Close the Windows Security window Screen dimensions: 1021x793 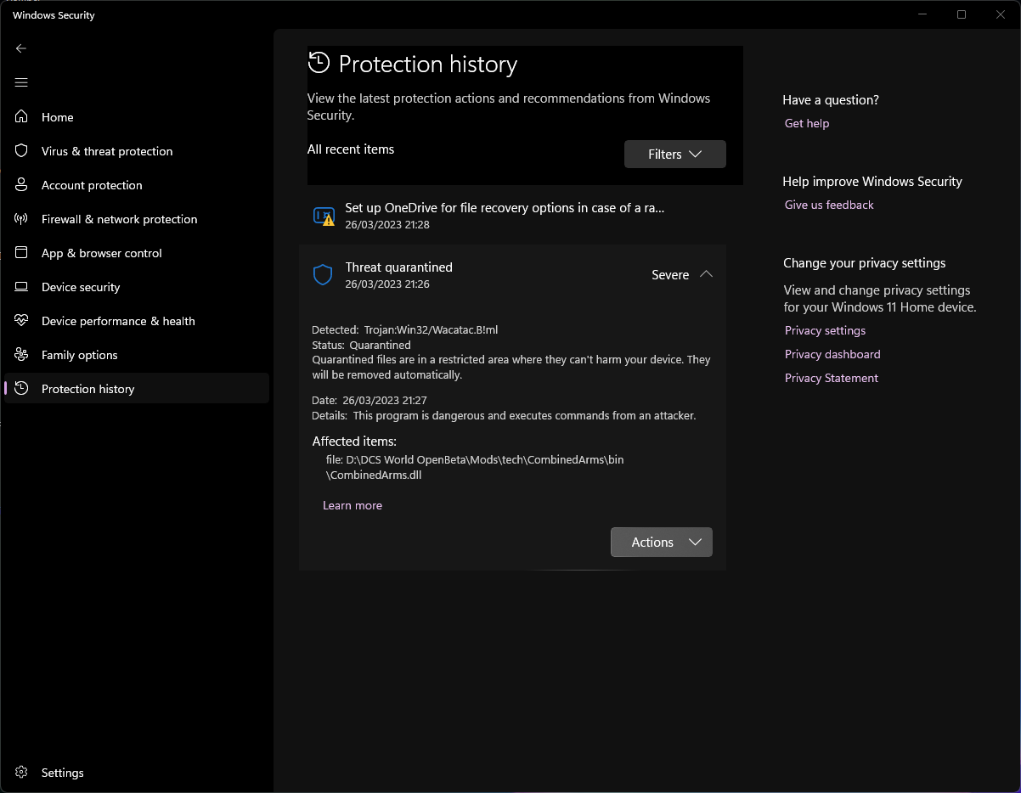[1000, 14]
